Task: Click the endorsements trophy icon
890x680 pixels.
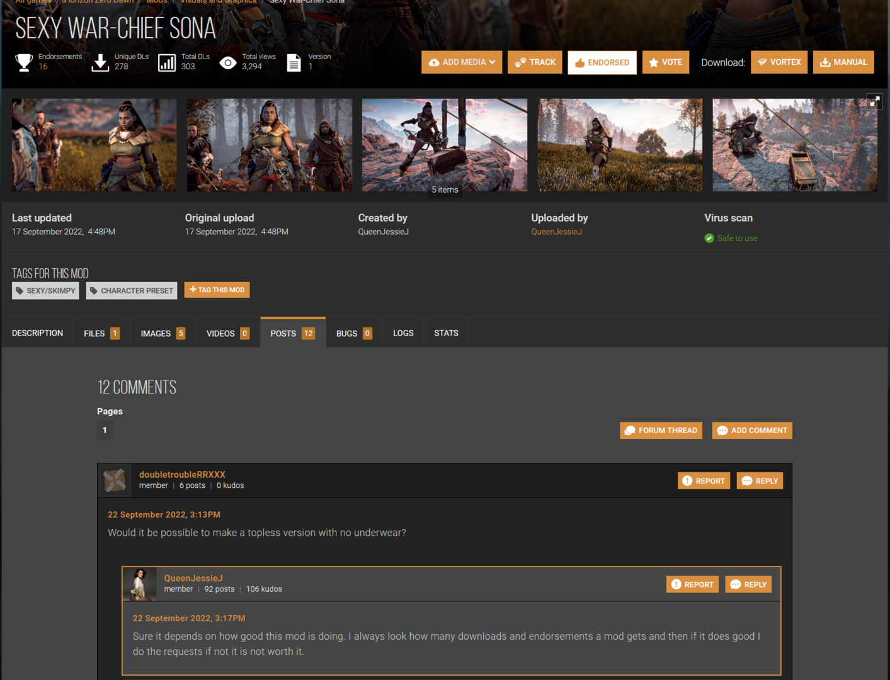Action: [24, 62]
